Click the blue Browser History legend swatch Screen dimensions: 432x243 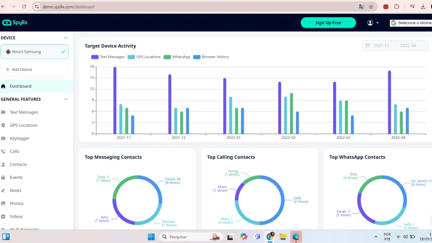point(197,57)
